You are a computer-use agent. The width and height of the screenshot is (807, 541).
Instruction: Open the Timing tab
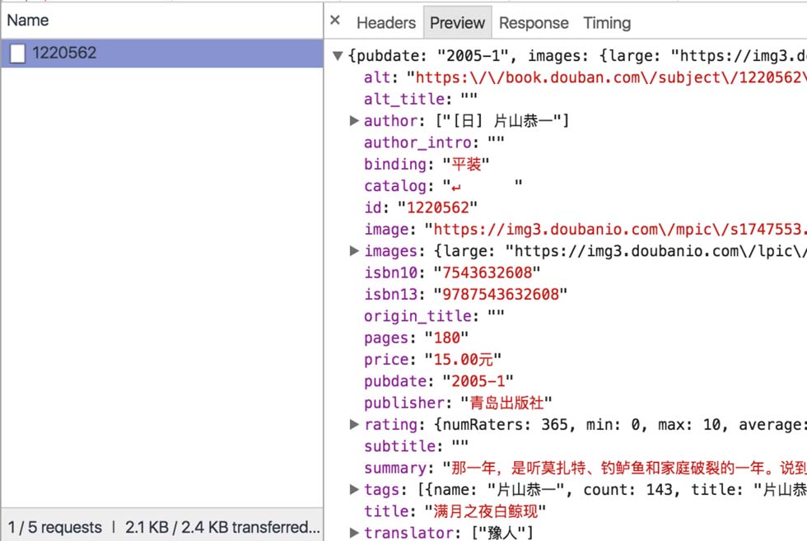(607, 23)
